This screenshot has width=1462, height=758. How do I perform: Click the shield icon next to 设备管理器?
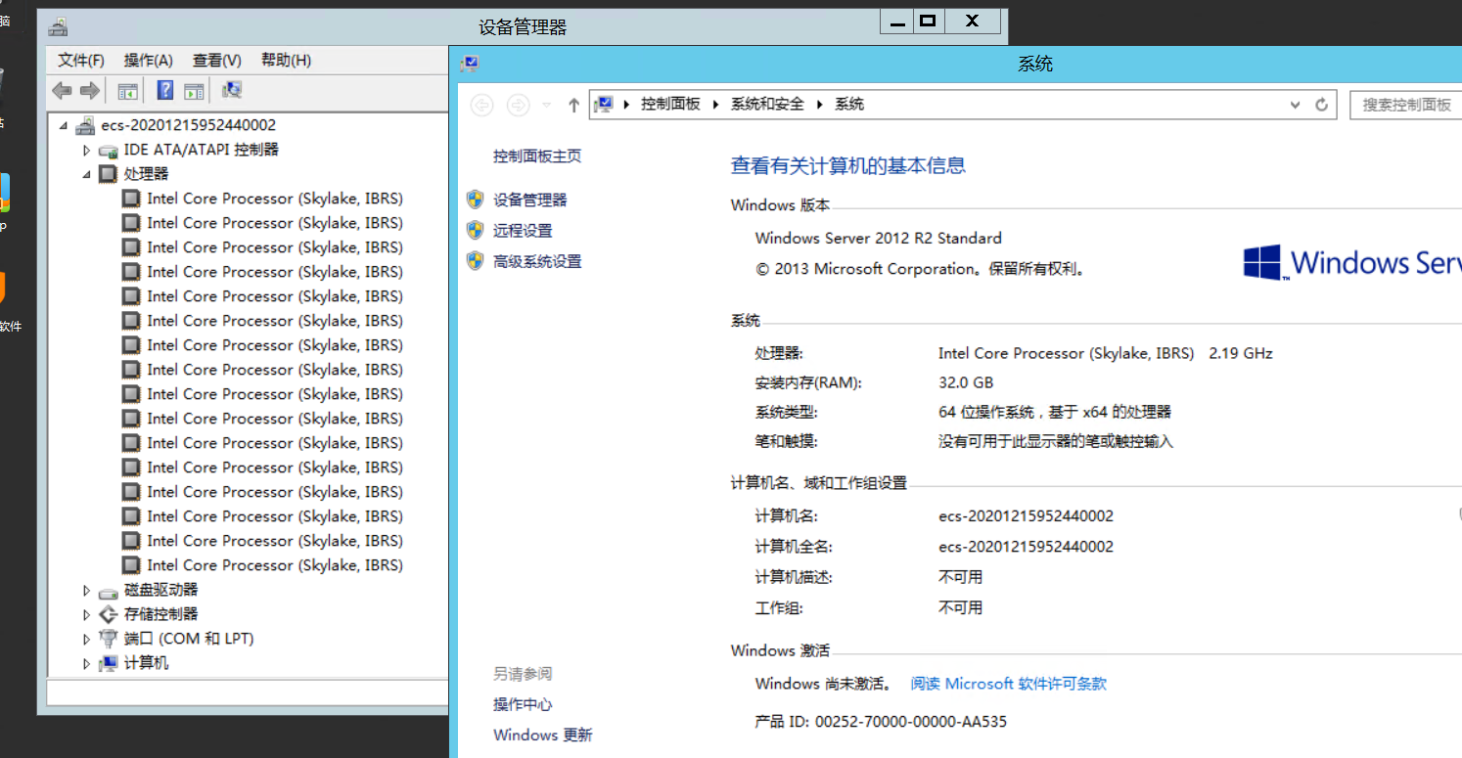click(476, 200)
